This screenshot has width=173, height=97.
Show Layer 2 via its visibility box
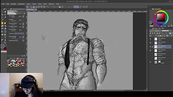[x=150, y=54]
